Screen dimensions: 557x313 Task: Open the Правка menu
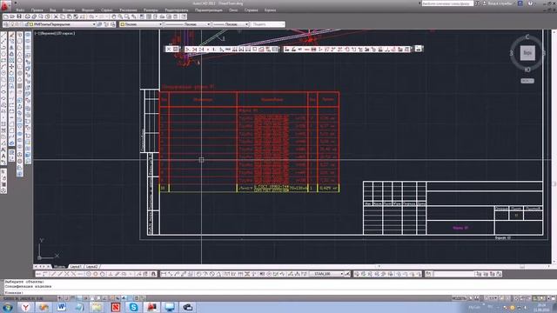[37, 10]
